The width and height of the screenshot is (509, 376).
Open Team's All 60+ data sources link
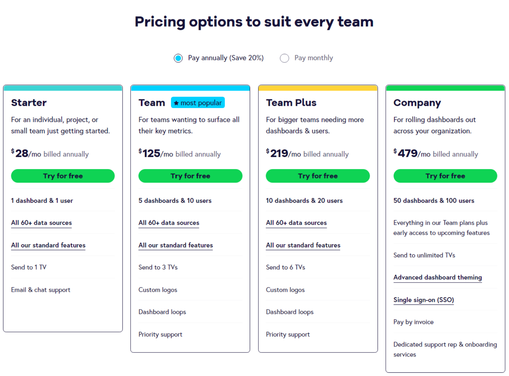[x=169, y=223]
